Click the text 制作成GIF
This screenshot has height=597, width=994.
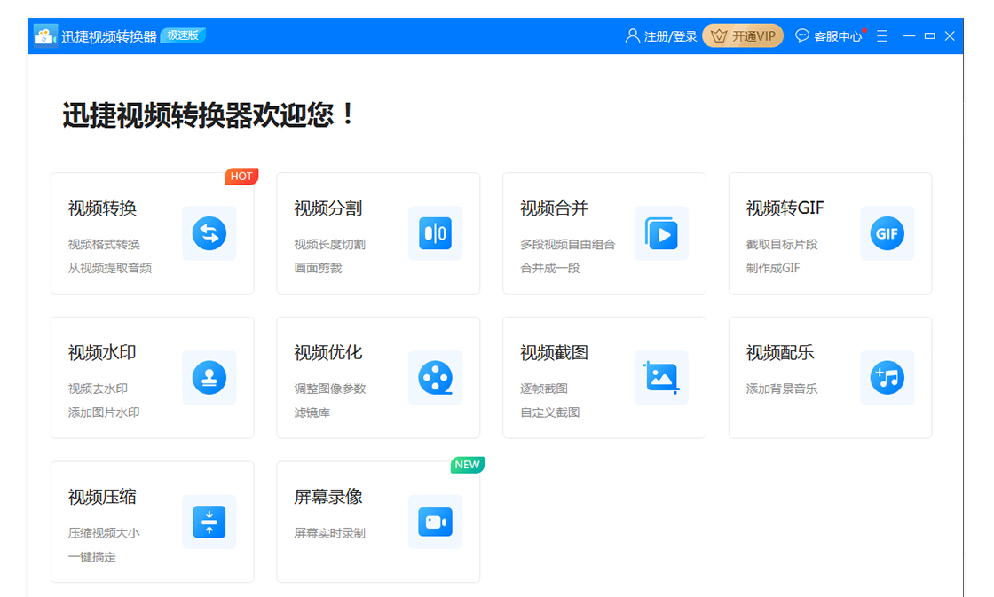773,268
